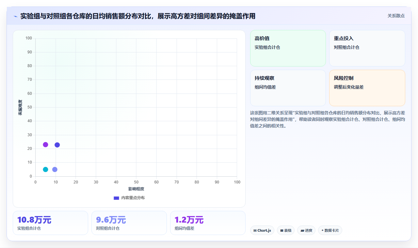Viewport: 418px width, 248px height.
Task: Click 组间均值差 text in 持续观察 card
Action: coord(265,87)
